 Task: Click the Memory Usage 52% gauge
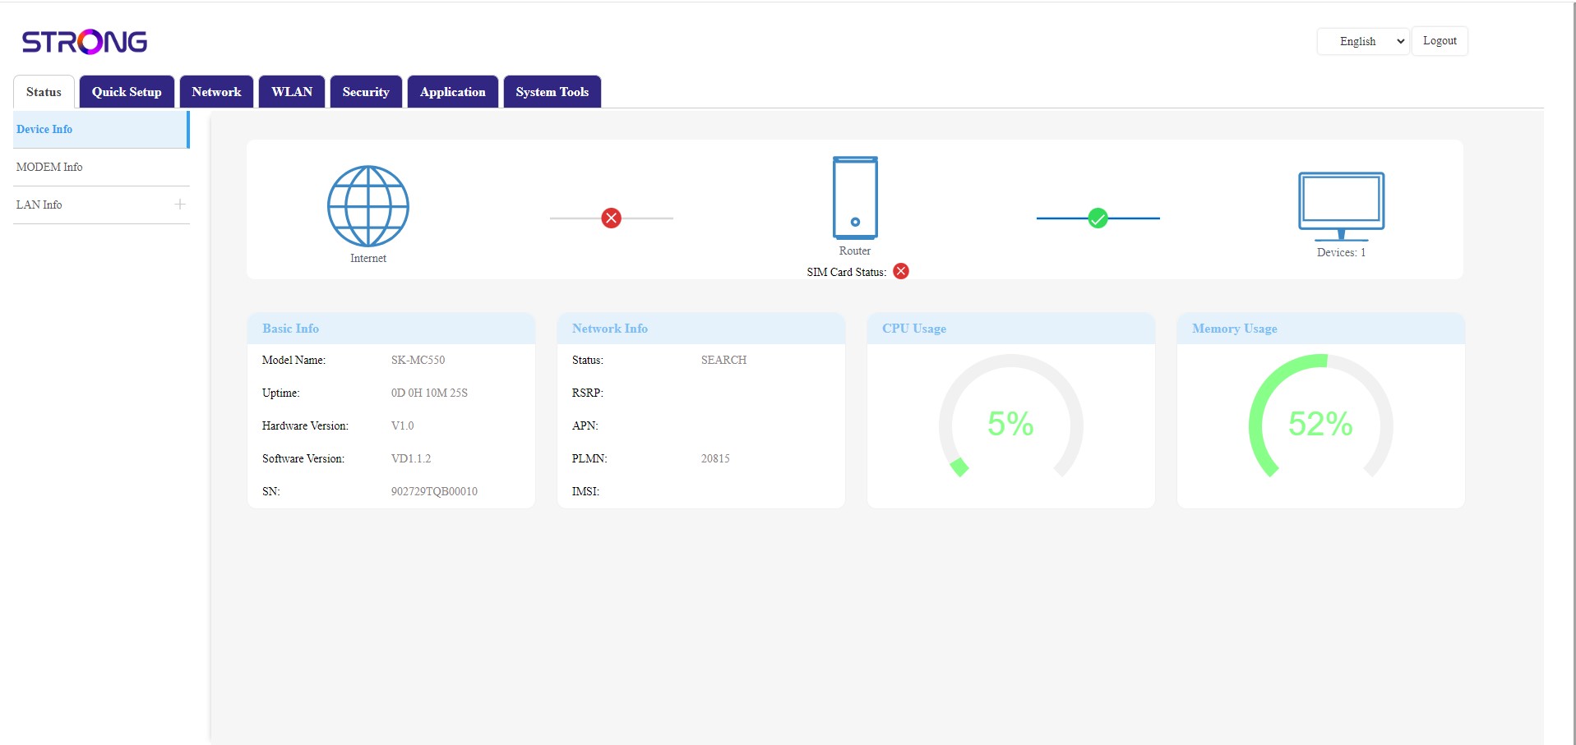tap(1320, 416)
